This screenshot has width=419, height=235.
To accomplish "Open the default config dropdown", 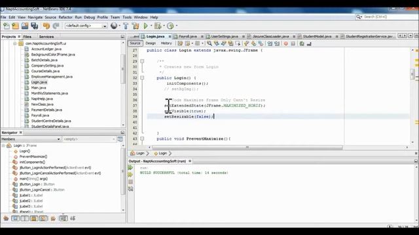I will coord(105,26).
